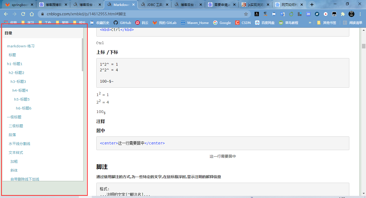This screenshot has width=366, height=198.
Task: Jump to h6-标题6 in the 目录
Action: point(24,108)
